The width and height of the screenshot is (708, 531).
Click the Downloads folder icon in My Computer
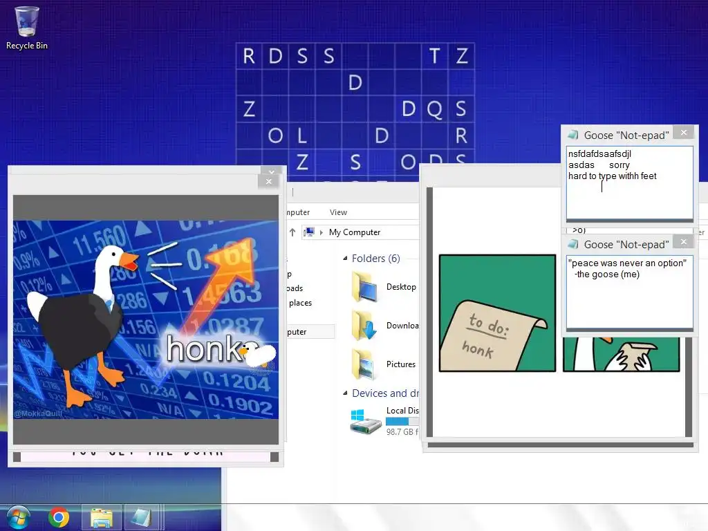point(365,326)
